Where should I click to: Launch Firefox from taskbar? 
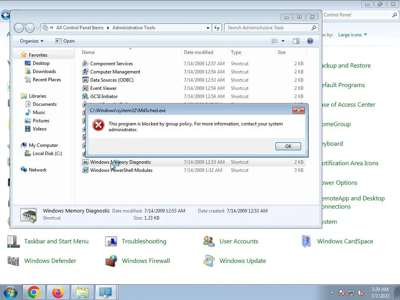tap(58, 292)
